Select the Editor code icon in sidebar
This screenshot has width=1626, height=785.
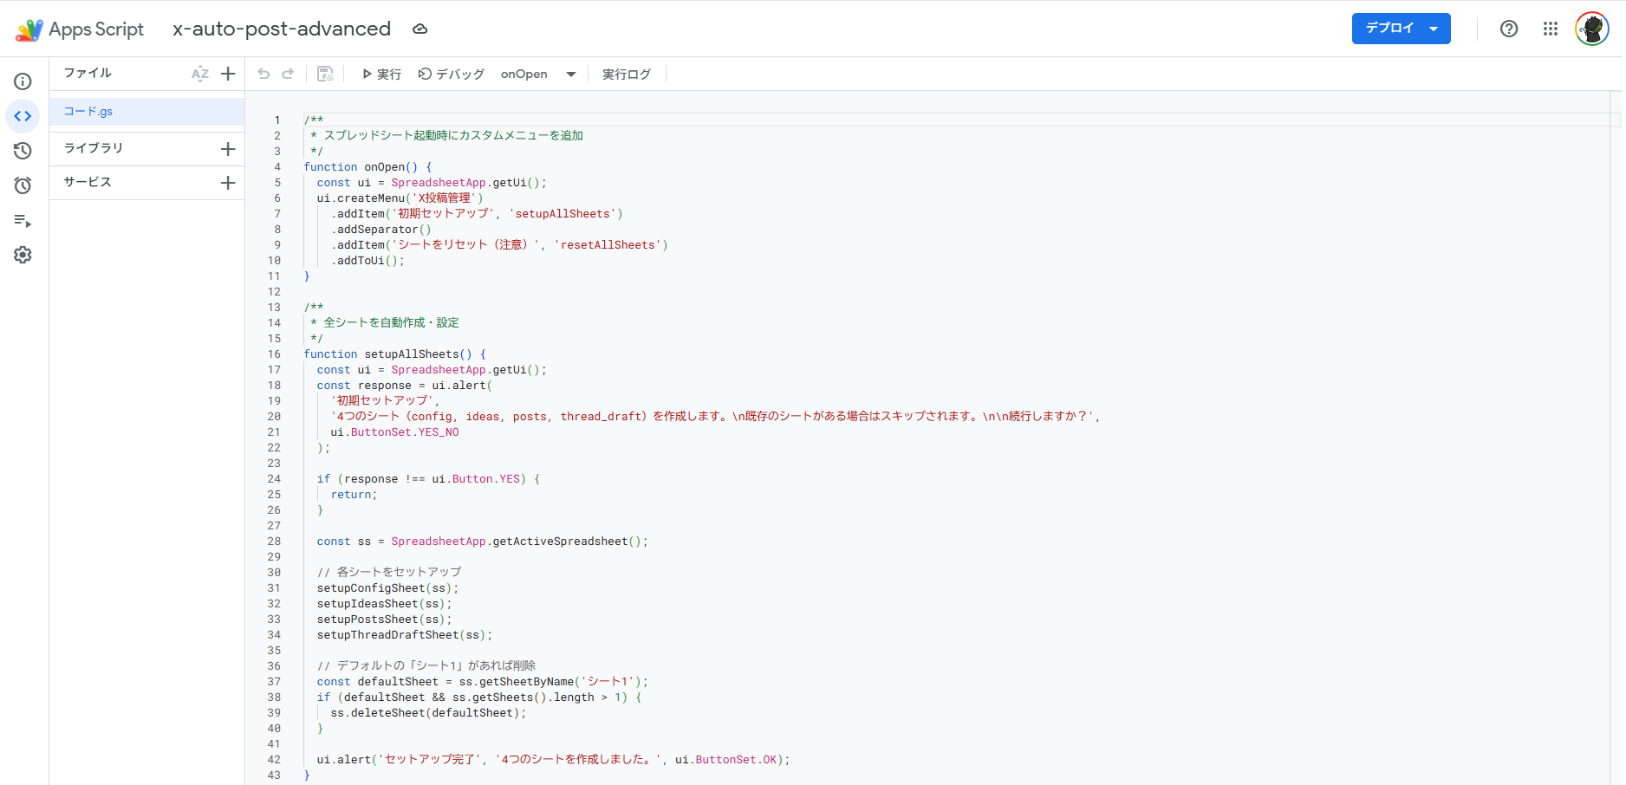(x=23, y=116)
